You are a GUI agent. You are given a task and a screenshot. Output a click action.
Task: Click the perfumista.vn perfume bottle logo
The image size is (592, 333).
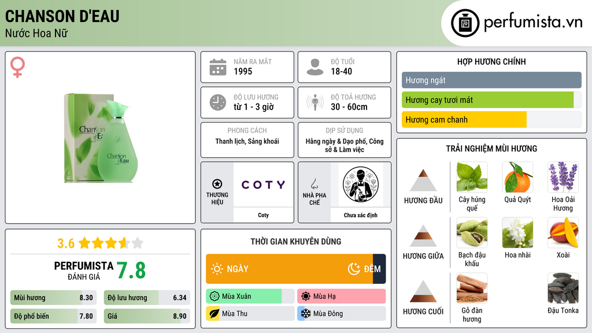click(465, 23)
